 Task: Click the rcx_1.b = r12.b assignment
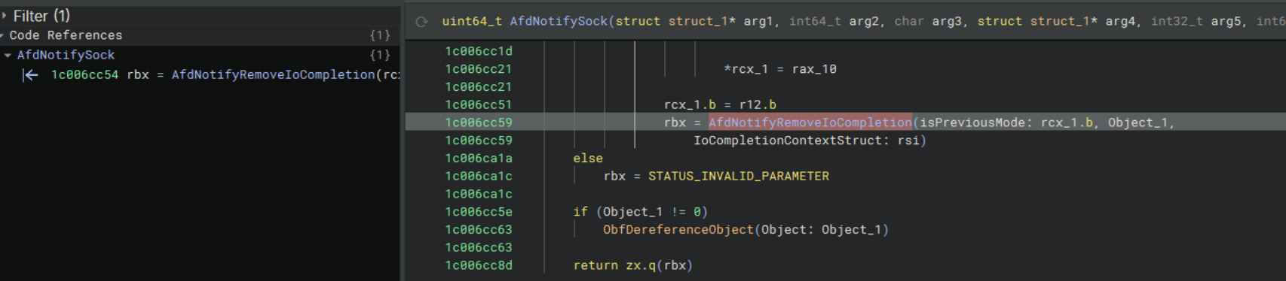(720, 104)
